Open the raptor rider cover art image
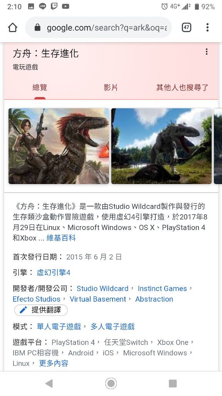 point(59,146)
